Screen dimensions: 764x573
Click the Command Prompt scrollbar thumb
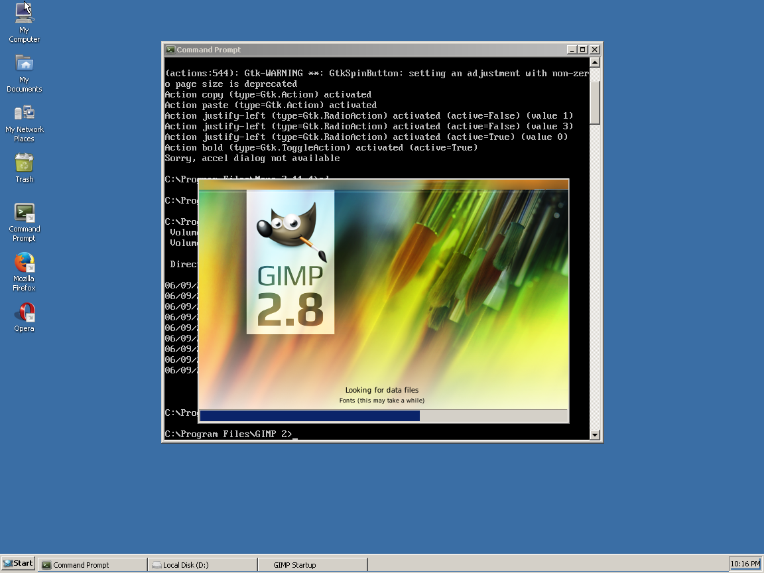pyautogui.click(x=594, y=103)
